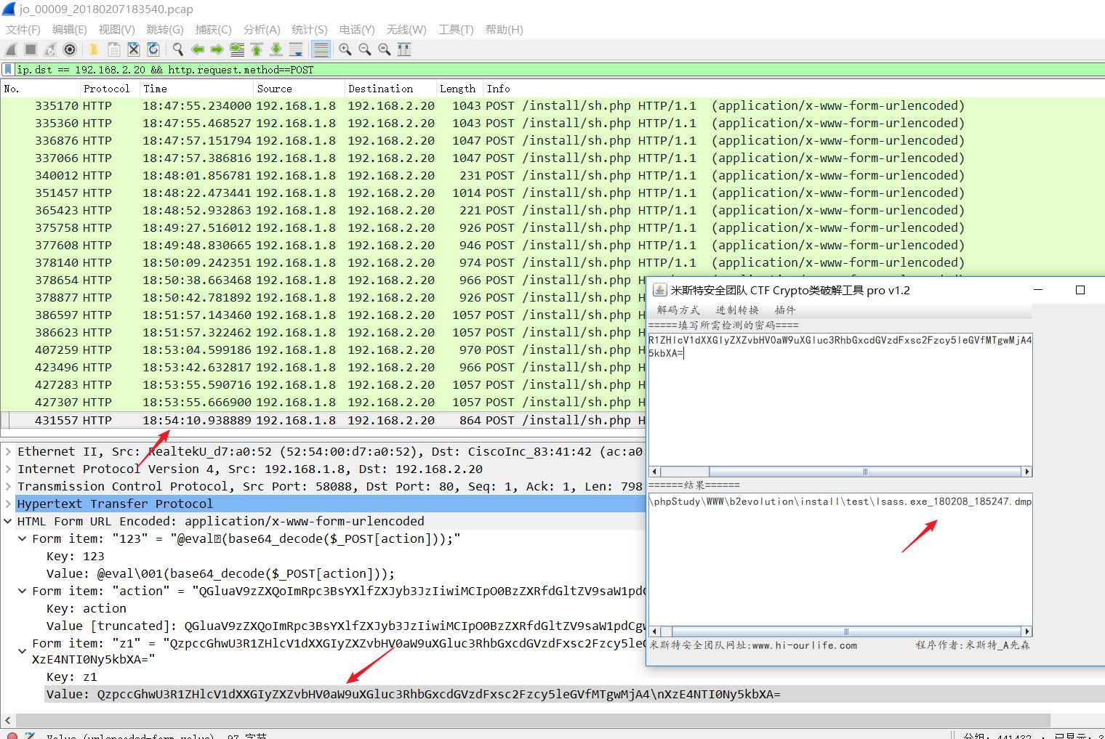Collapse the Form item "123" node
This screenshot has height=739, width=1105.
pos(23,538)
